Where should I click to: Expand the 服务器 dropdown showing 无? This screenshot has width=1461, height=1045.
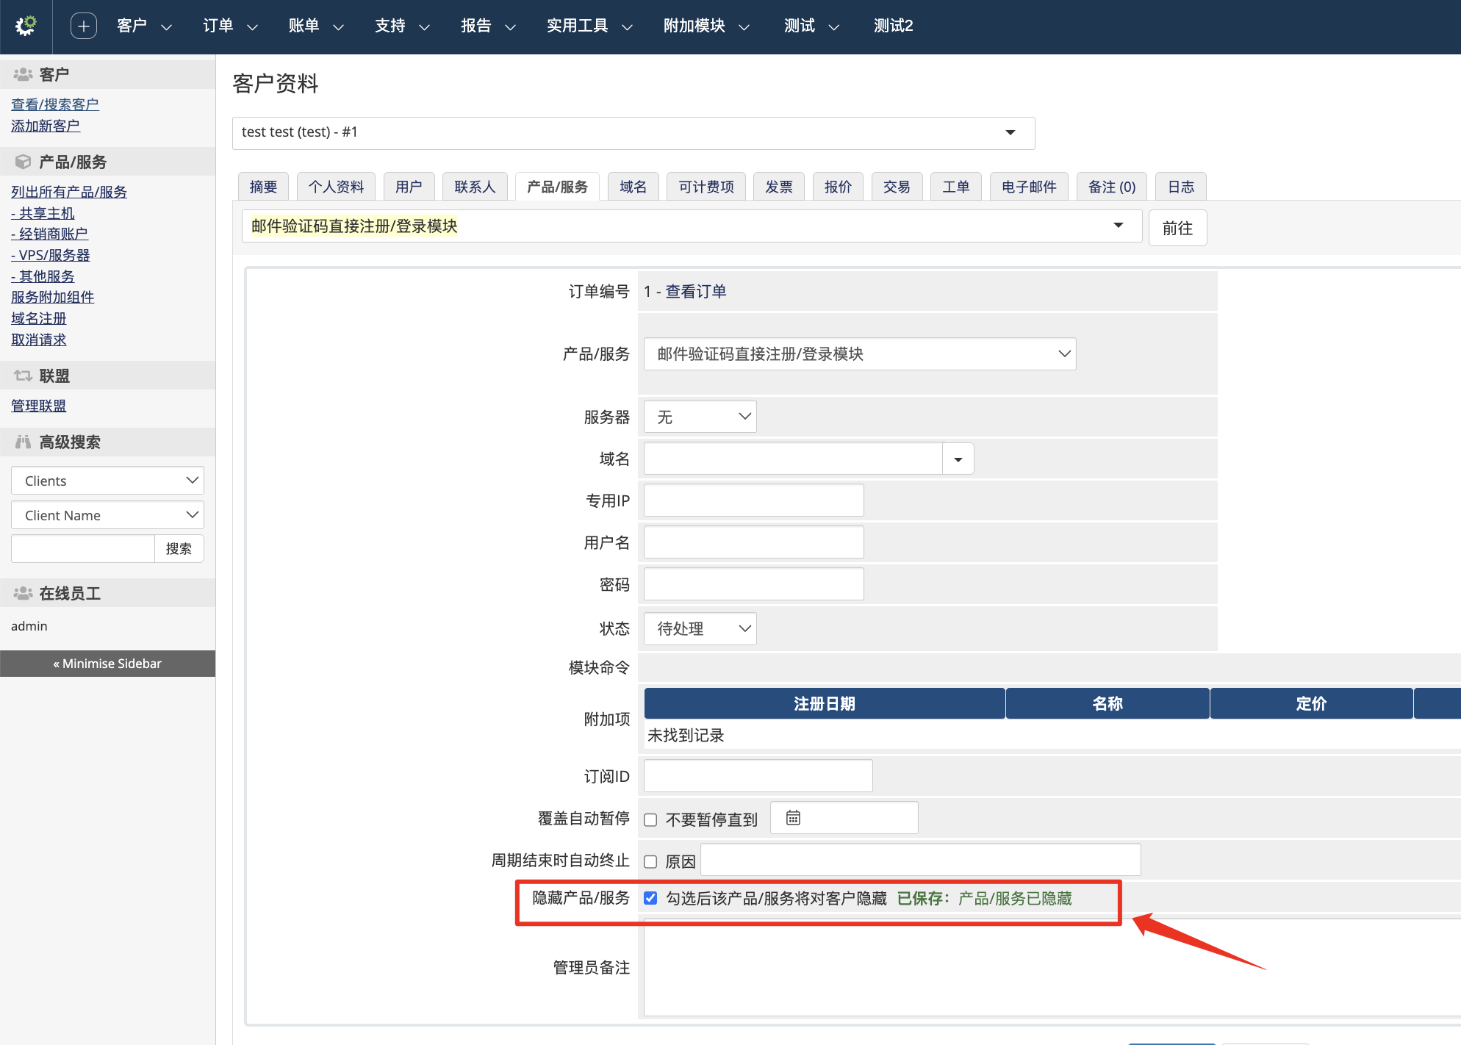[x=700, y=417]
